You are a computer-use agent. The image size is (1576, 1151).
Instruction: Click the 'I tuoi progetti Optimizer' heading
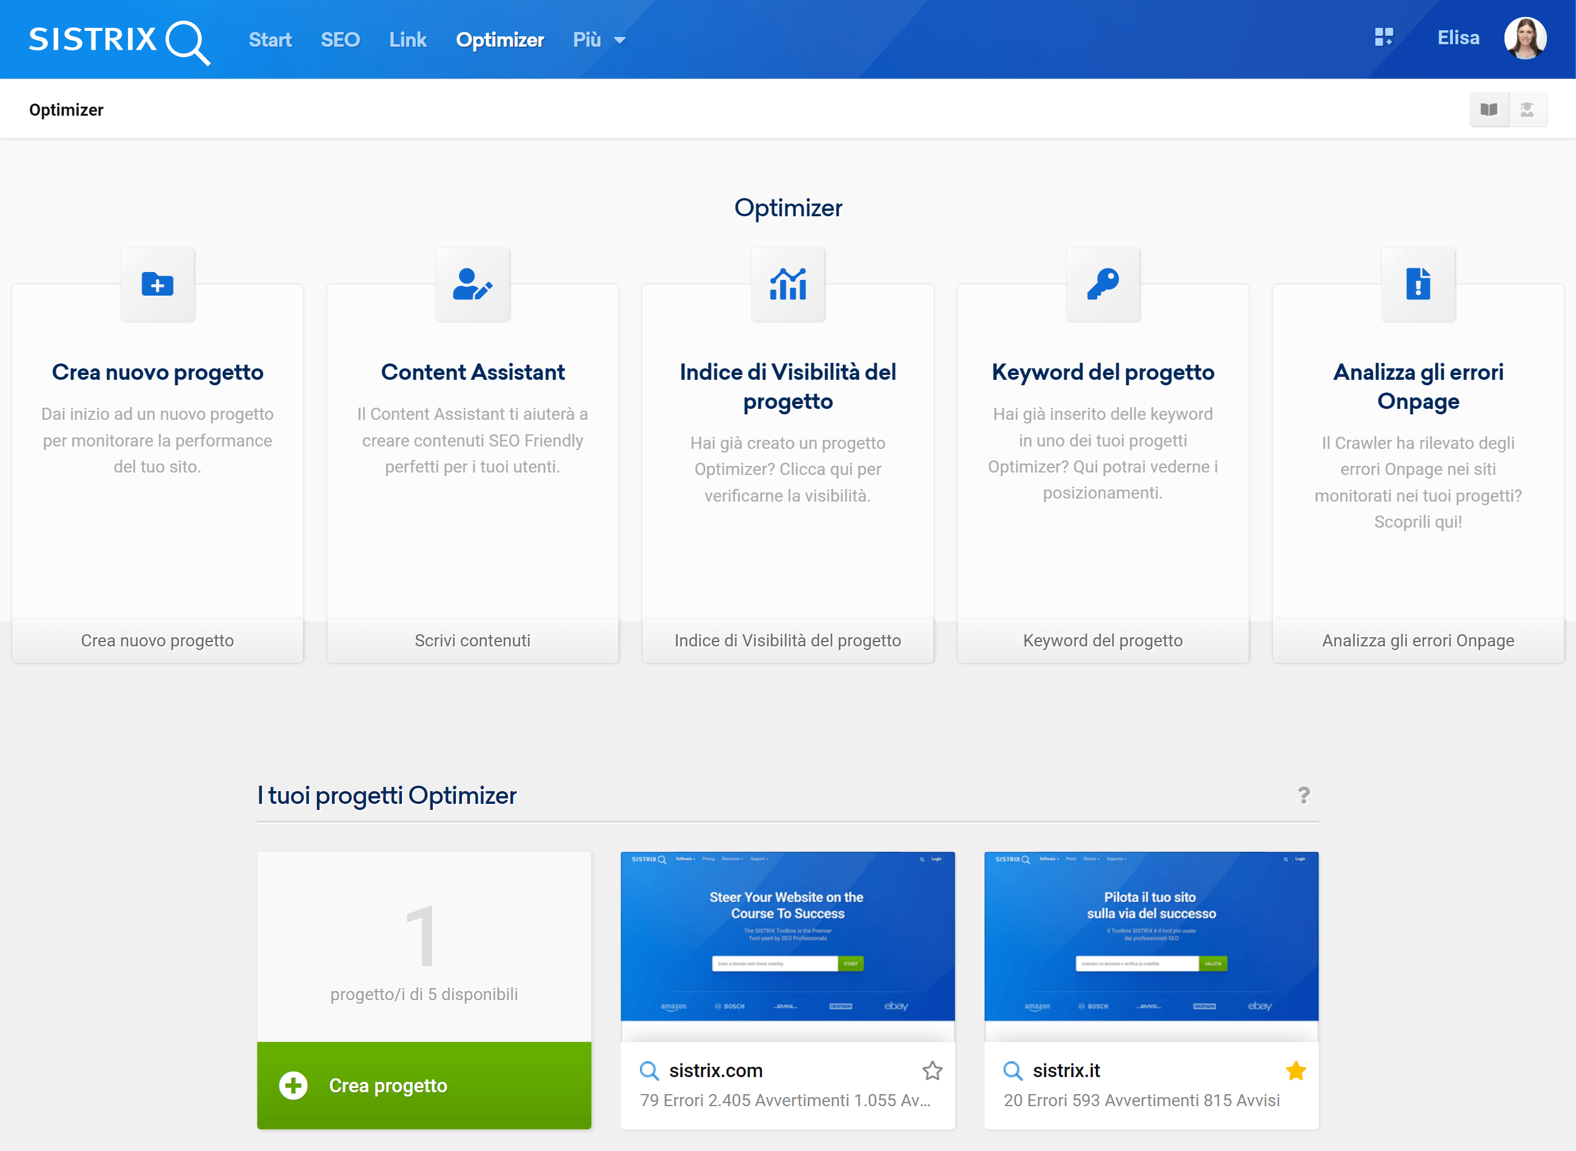pos(387,795)
